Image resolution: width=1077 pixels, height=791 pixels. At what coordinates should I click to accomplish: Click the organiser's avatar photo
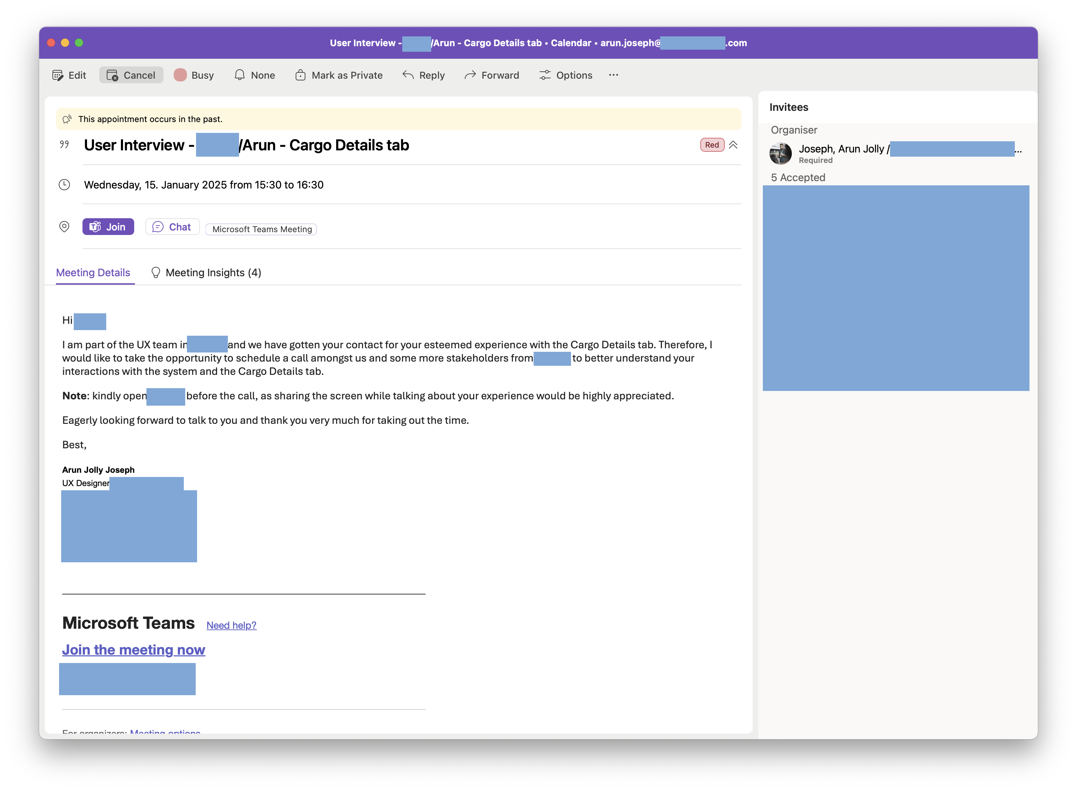point(780,154)
